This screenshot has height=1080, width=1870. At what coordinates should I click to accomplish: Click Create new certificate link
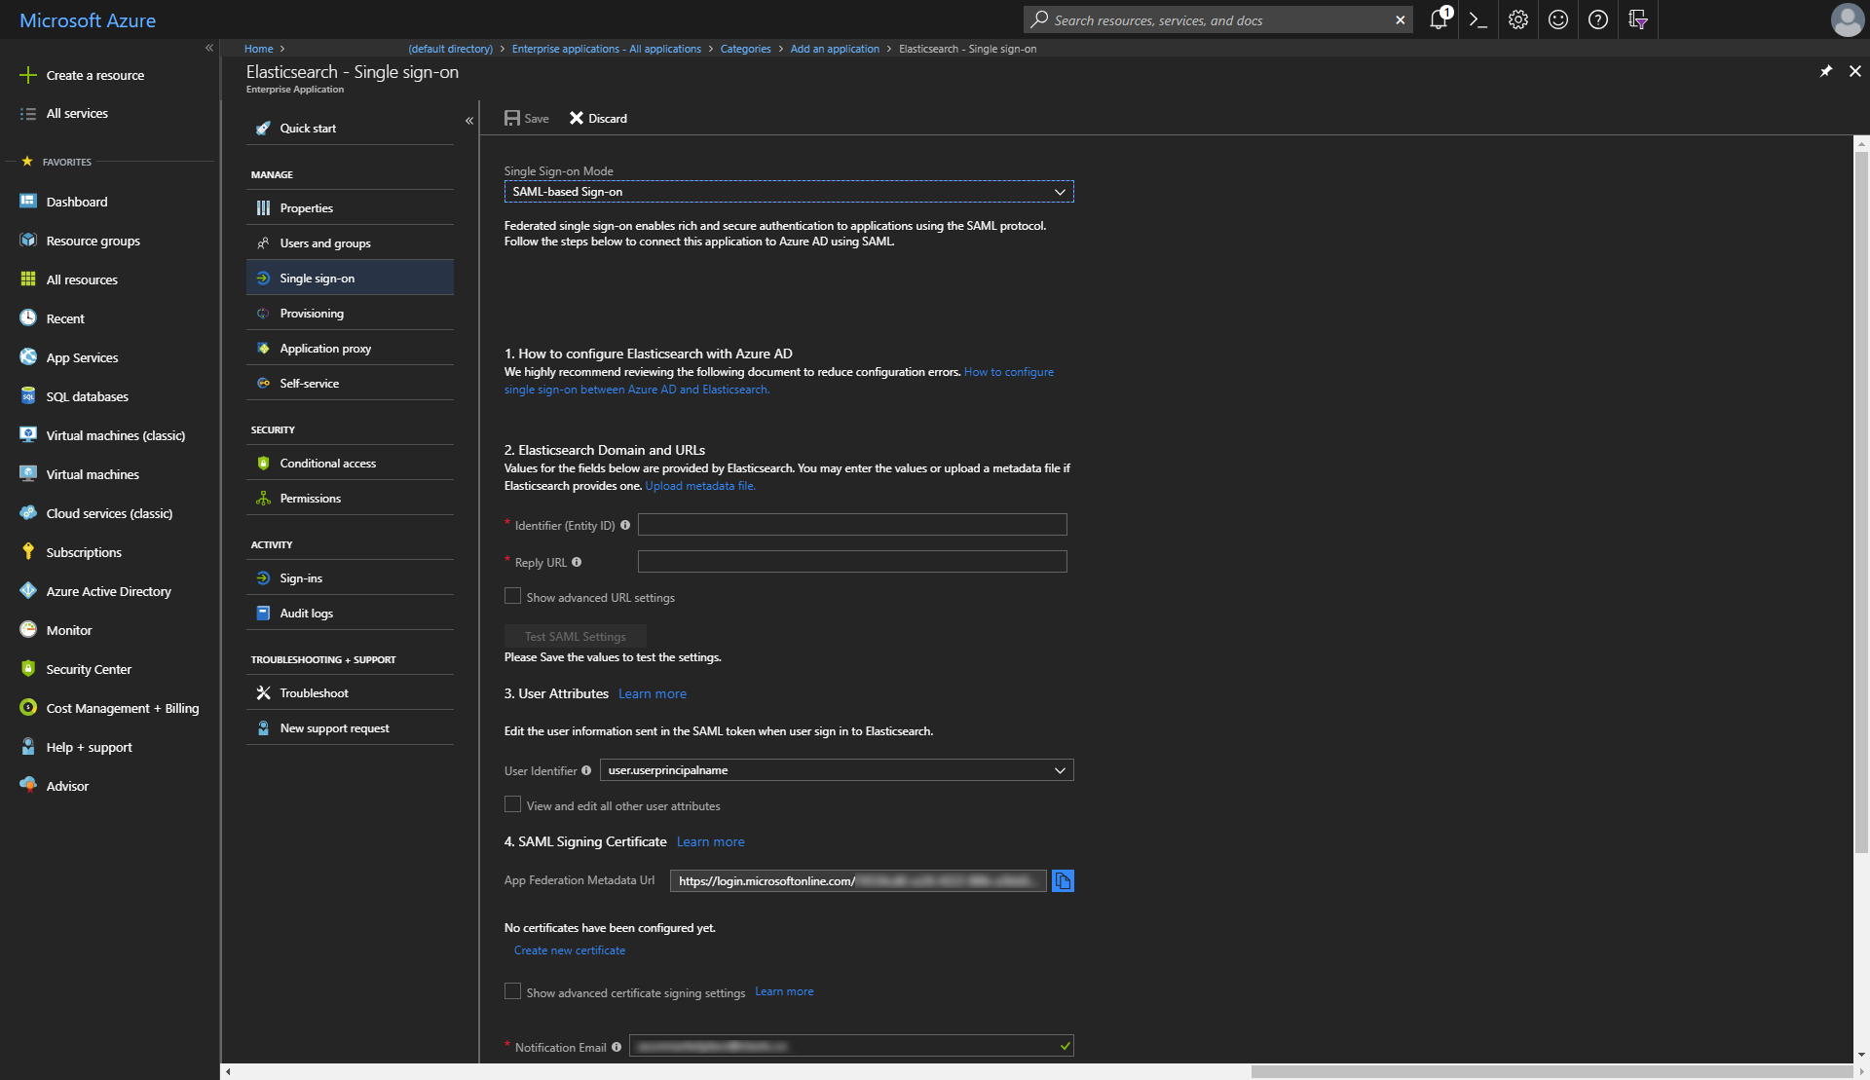point(570,949)
